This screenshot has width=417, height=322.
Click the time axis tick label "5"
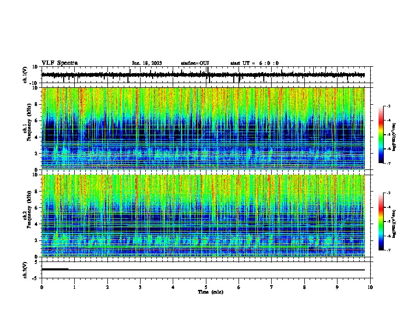pos(206,287)
